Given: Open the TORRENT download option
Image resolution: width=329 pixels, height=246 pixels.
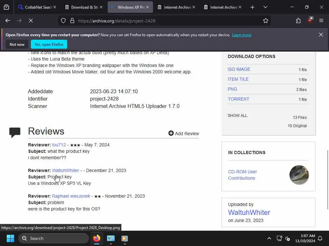Looking at the screenshot, I should (x=238, y=99).
